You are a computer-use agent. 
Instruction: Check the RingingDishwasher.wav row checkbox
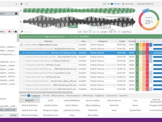21,49
